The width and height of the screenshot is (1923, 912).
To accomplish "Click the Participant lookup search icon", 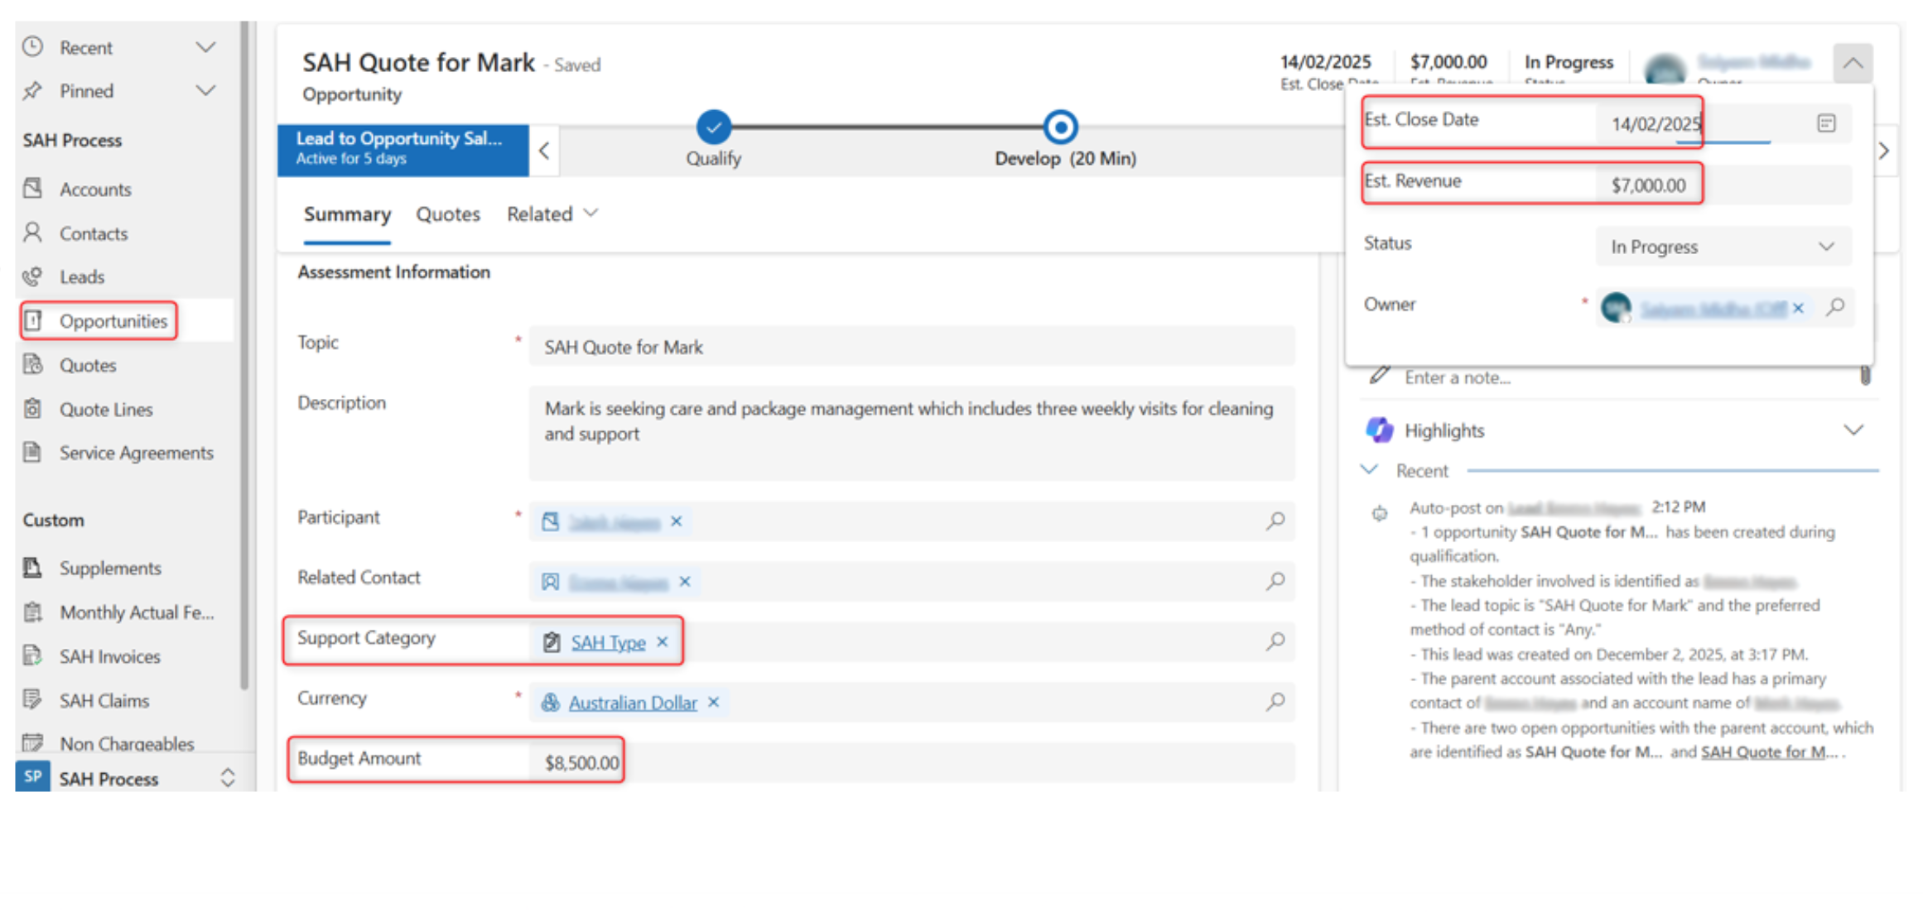I will (1275, 521).
